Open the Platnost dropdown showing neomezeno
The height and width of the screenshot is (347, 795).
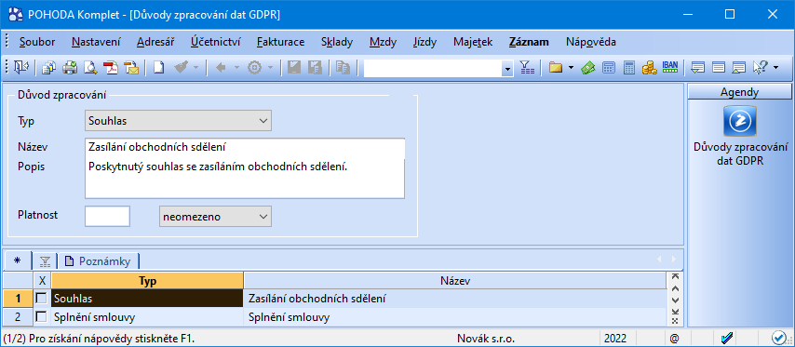click(x=215, y=217)
